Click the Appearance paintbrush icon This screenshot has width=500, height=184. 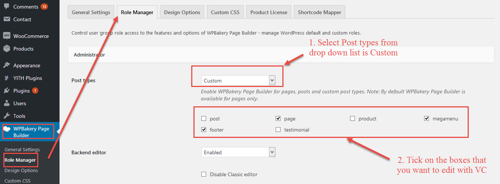tap(7, 65)
